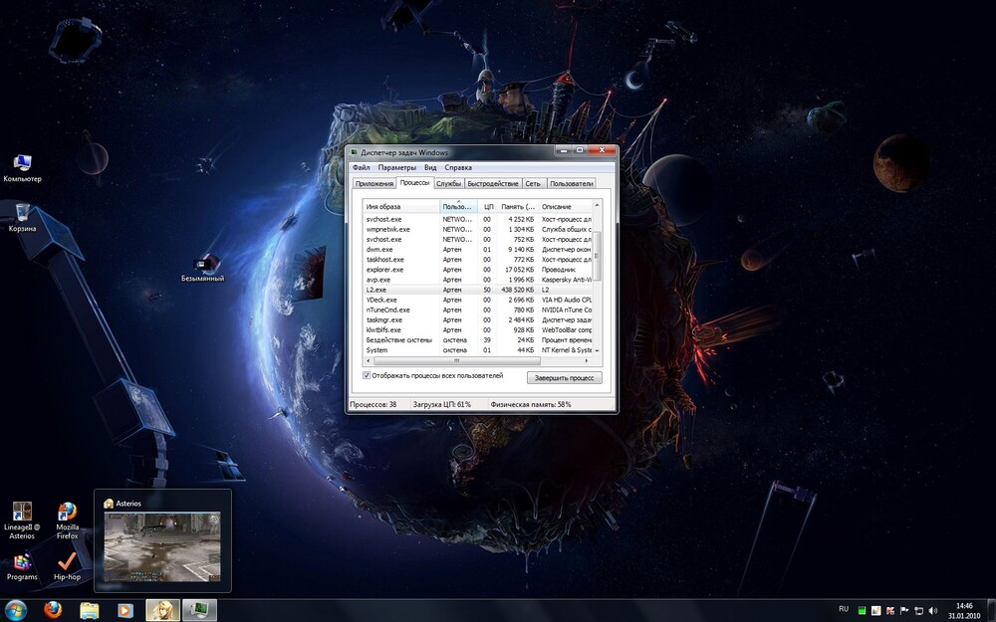The width and height of the screenshot is (996, 622).
Task: Open the Файл menu
Action: pos(362,167)
